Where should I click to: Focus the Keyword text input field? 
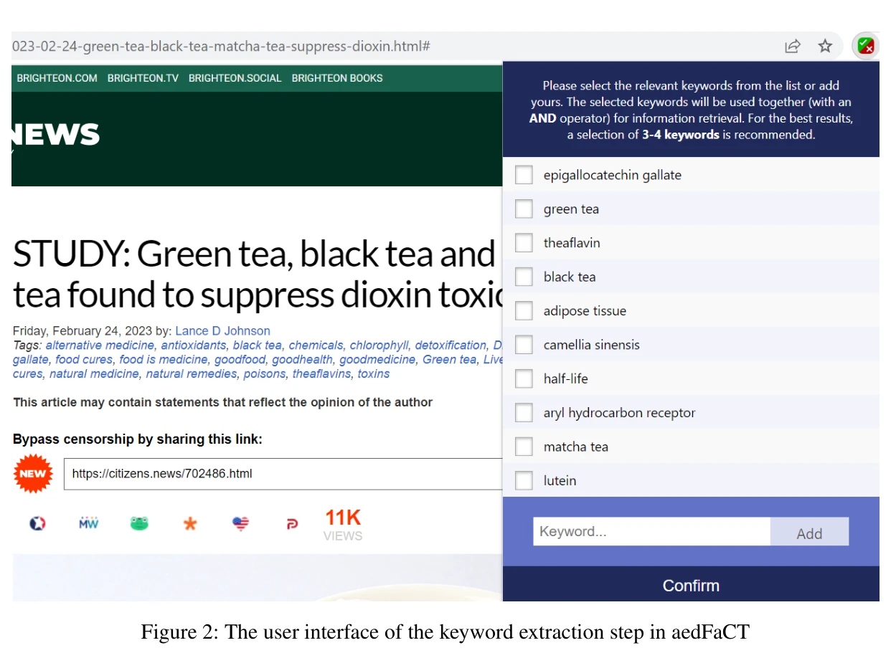pyautogui.click(x=651, y=532)
